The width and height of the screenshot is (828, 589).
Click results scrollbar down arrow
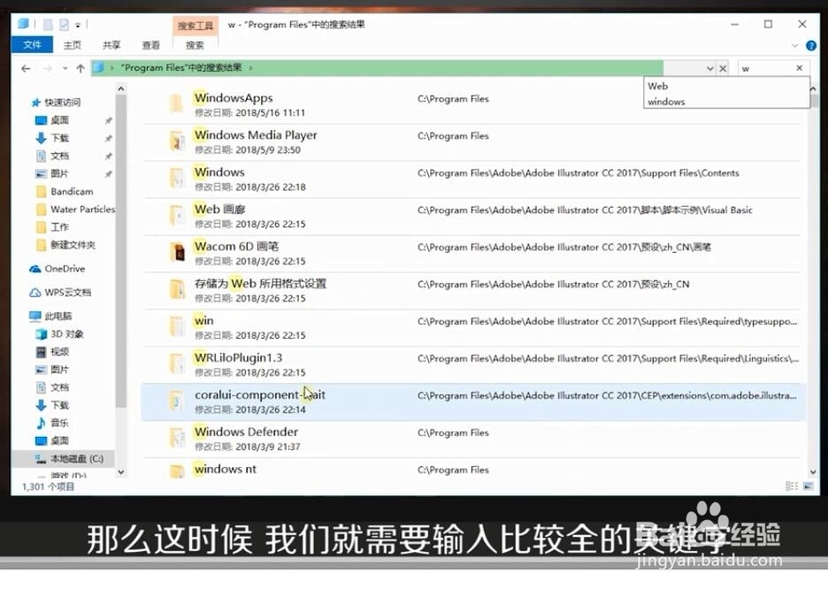click(x=813, y=472)
